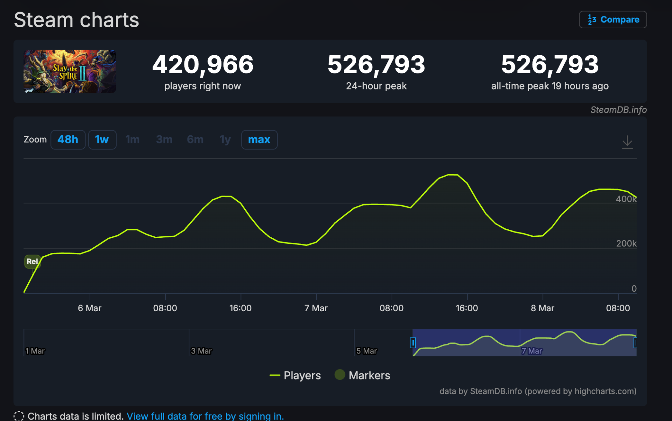Toggle Markers series in legend

point(369,375)
